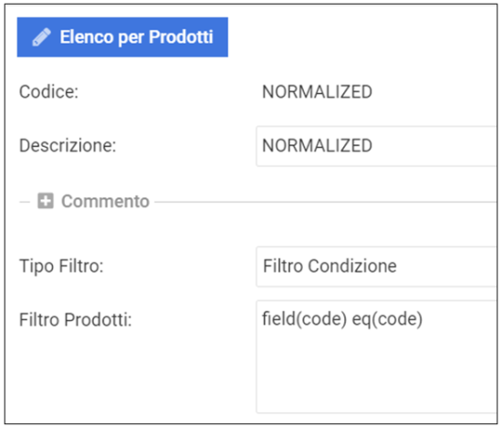Click empty lower area of Filtro Prodotti box

(376, 378)
